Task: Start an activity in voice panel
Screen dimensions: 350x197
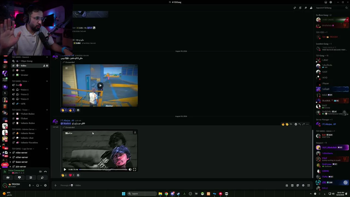Action: pyautogui.click(x=31, y=178)
